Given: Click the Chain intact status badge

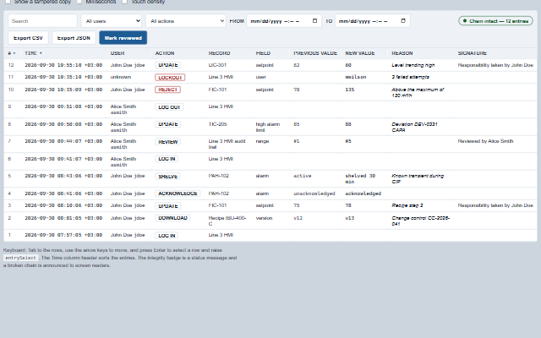Looking at the screenshot, I should tap(495, 21).
